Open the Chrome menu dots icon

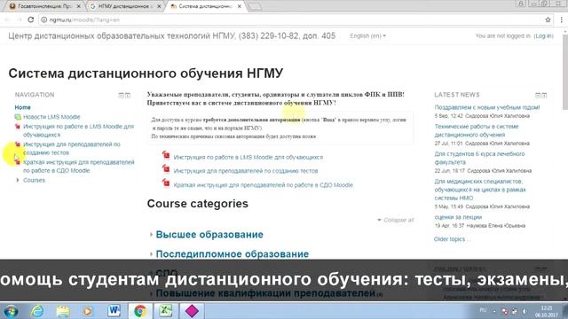tap(562, 19)
